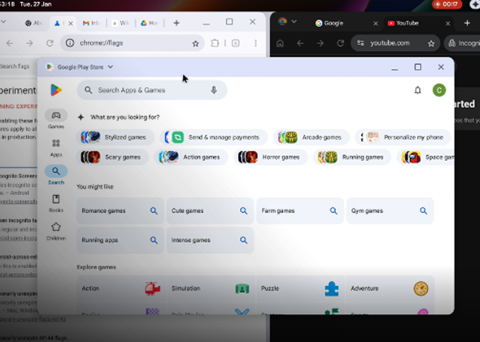Click the Search Apps & Games field
The width and height of the screenshot is (480, 342).
pos(152,90)
